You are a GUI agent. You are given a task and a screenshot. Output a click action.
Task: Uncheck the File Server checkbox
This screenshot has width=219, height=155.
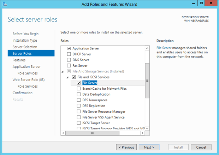[x=79, y=83]
